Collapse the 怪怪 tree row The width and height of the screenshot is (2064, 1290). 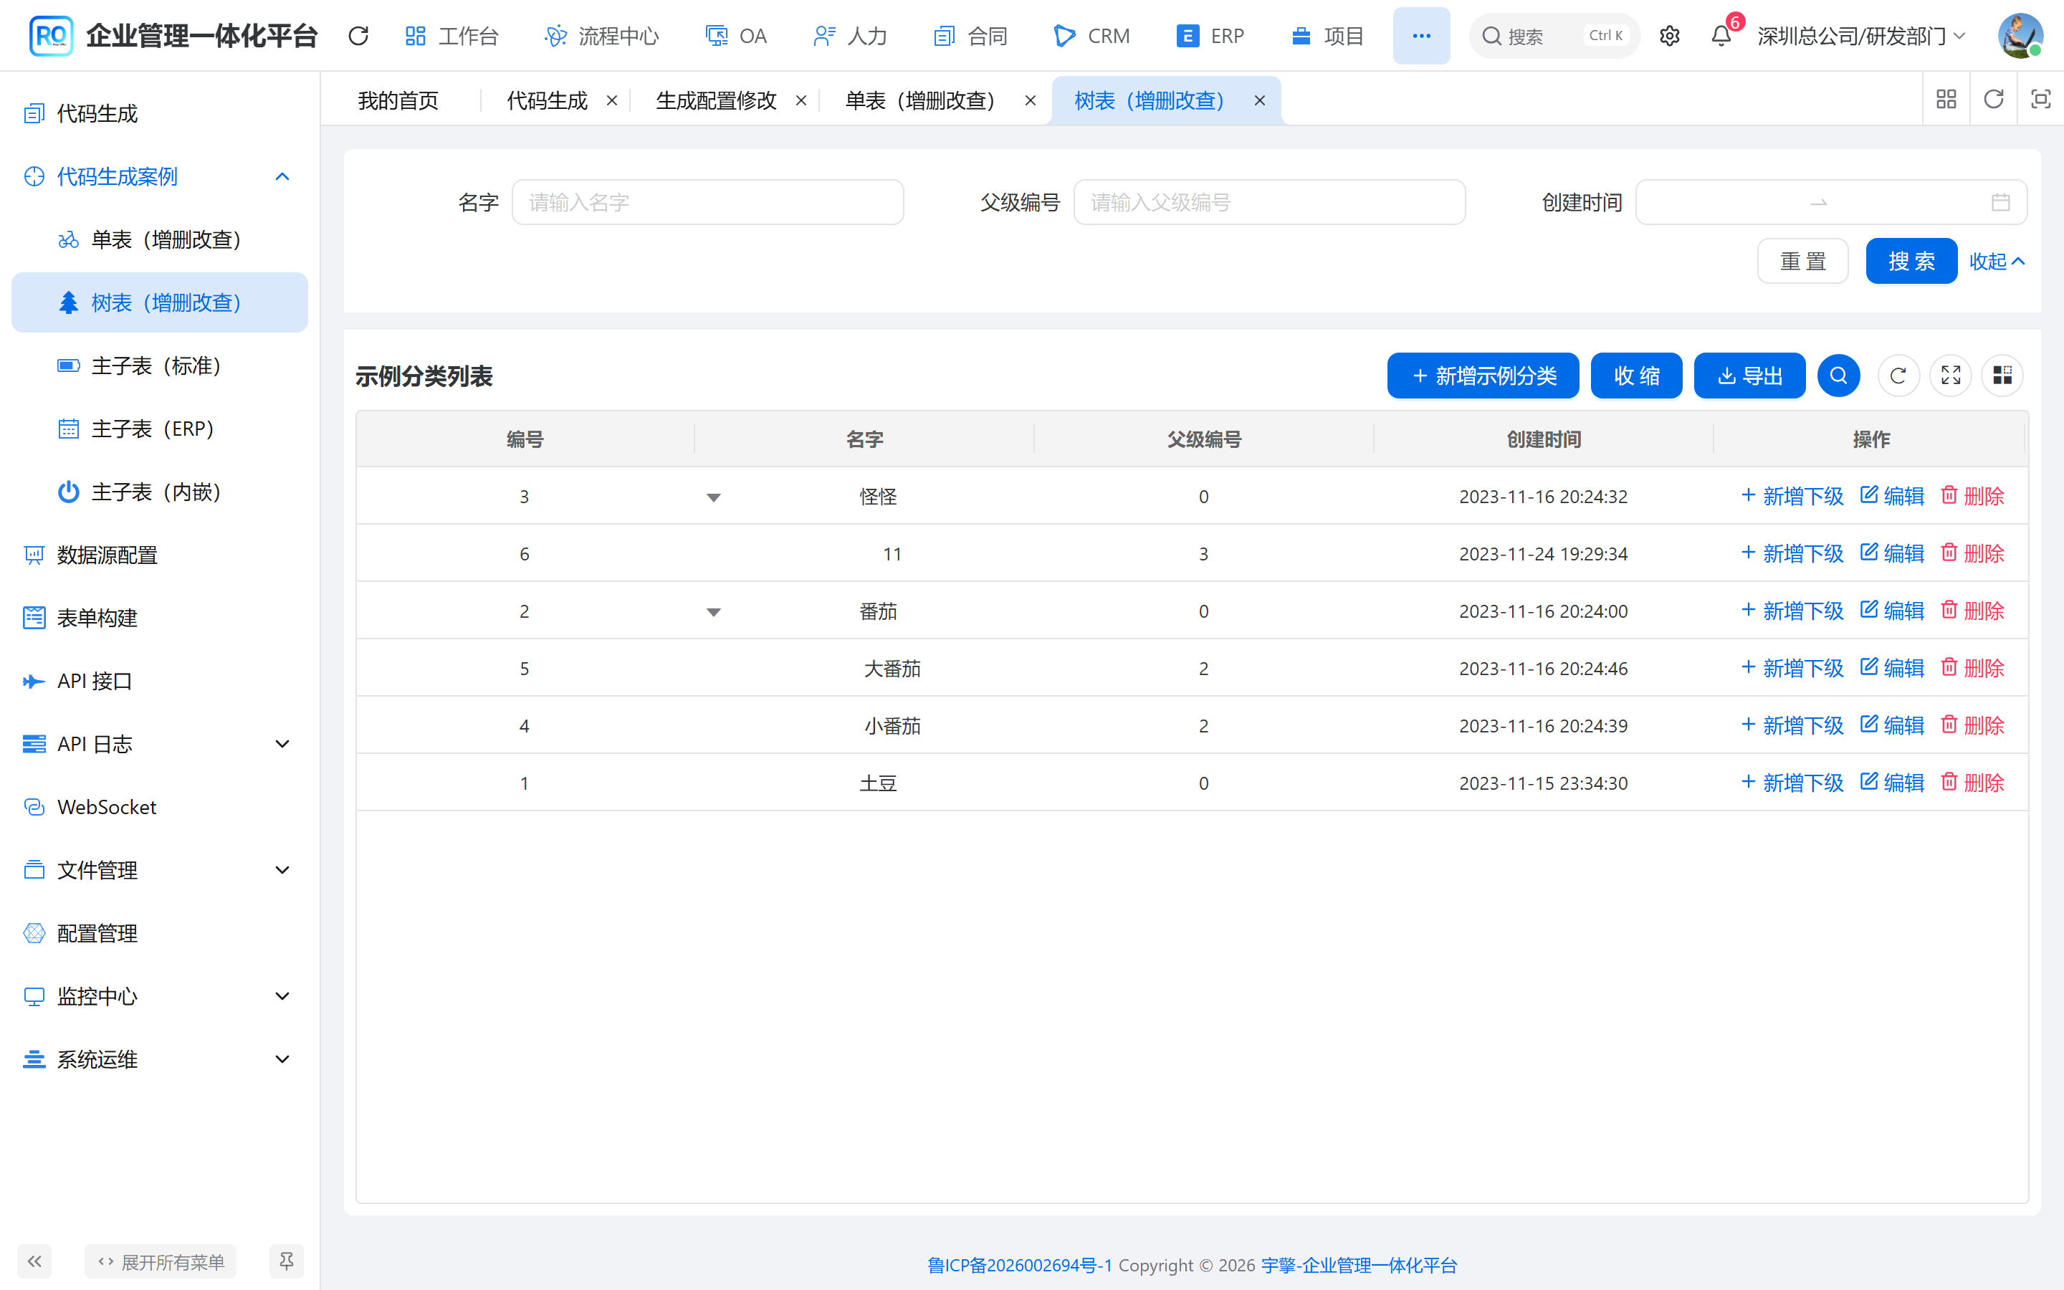coord(714,497)
